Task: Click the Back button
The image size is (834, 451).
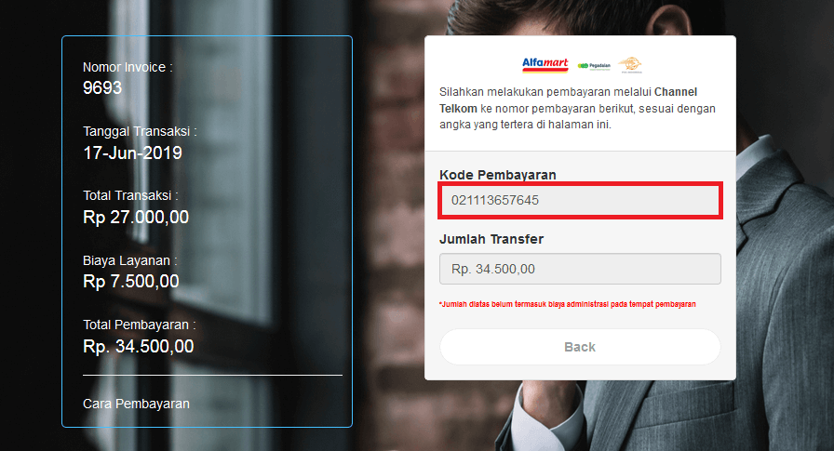Action: (580, 347)
